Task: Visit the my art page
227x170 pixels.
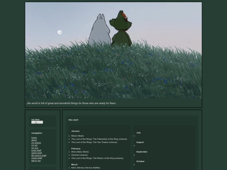Action: point(34,145)
